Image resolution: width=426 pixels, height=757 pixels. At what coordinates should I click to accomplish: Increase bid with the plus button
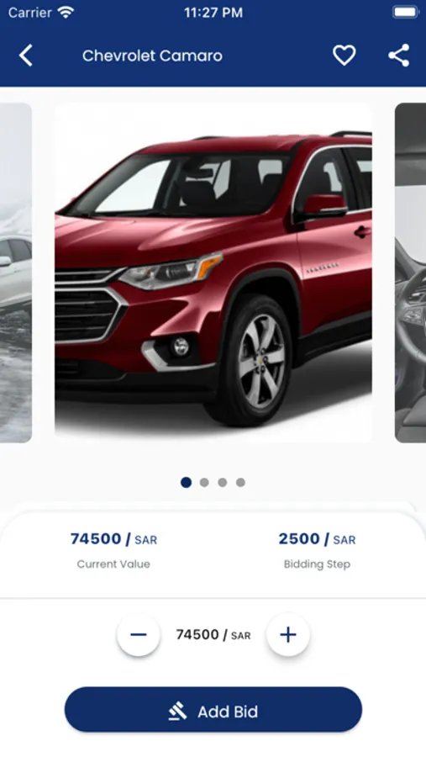[288, 634]
